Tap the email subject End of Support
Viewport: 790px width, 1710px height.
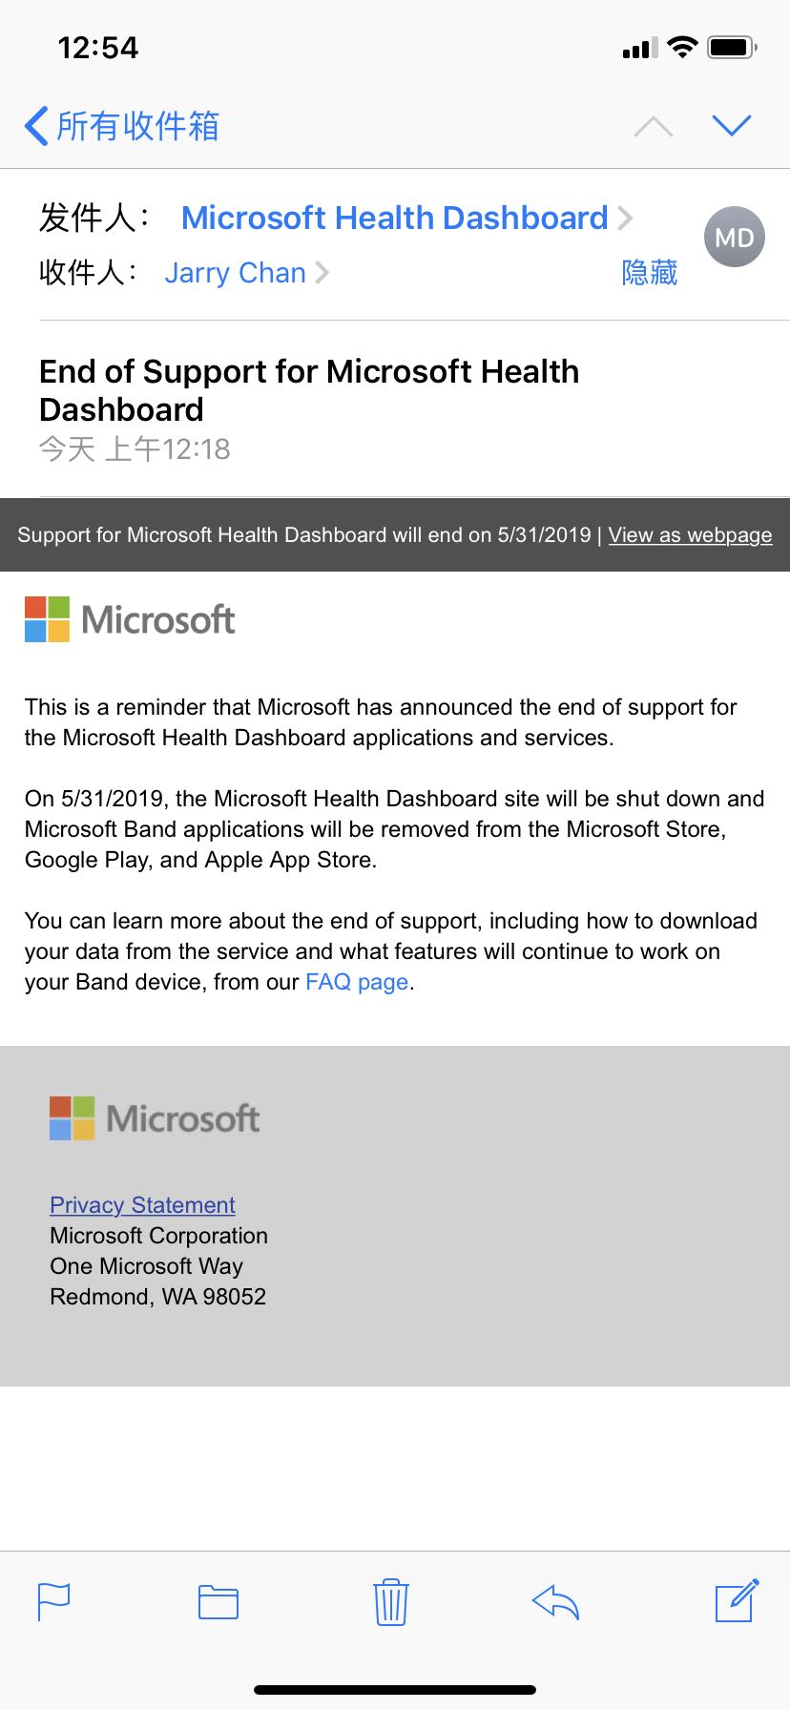coord(309,390)
